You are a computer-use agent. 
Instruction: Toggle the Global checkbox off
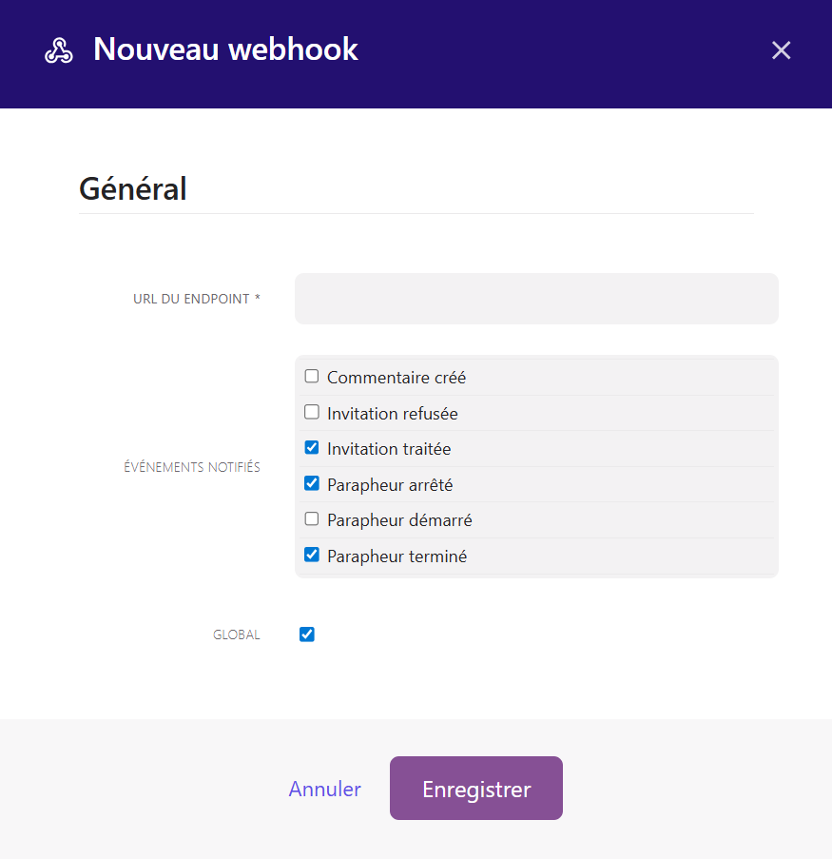click(307, 634)
